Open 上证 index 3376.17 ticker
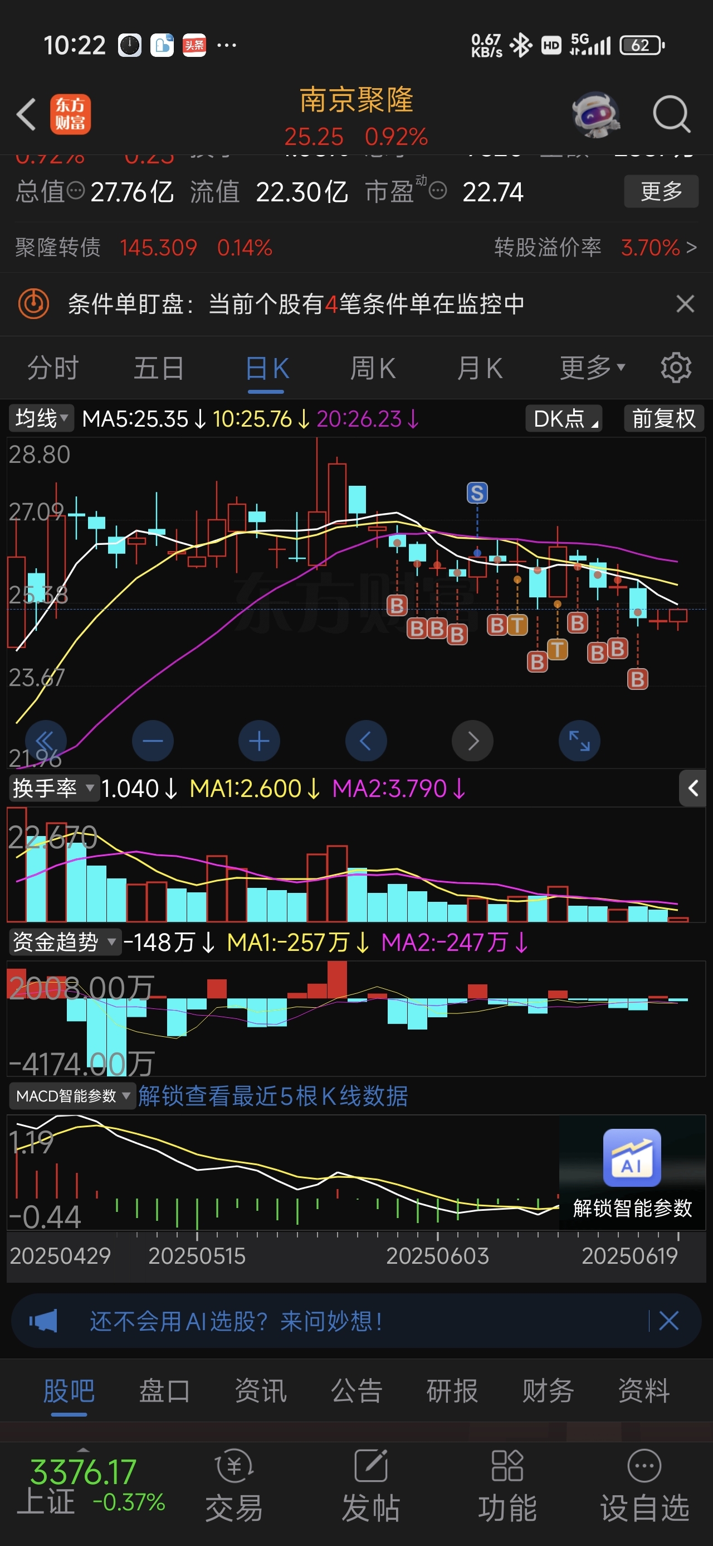713x1546 pixels. point(91,1485)
